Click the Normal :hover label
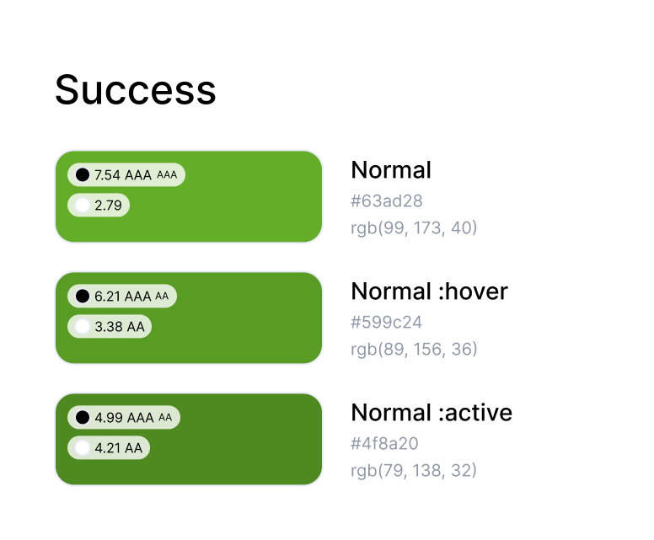This screenshot has height=540, width=654. [x=429, y=291]
